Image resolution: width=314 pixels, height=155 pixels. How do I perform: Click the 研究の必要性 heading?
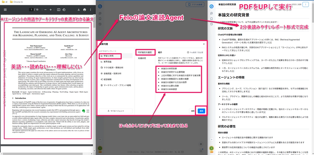(x=227, y=127)
